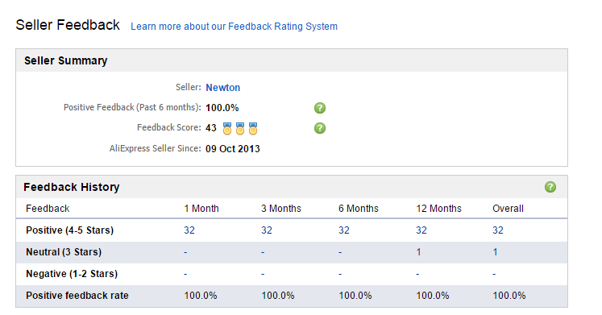This screenshot has width=602, height=315.
Task: Click the seller since date 09 Oct 2013
Action: [233, 149]
